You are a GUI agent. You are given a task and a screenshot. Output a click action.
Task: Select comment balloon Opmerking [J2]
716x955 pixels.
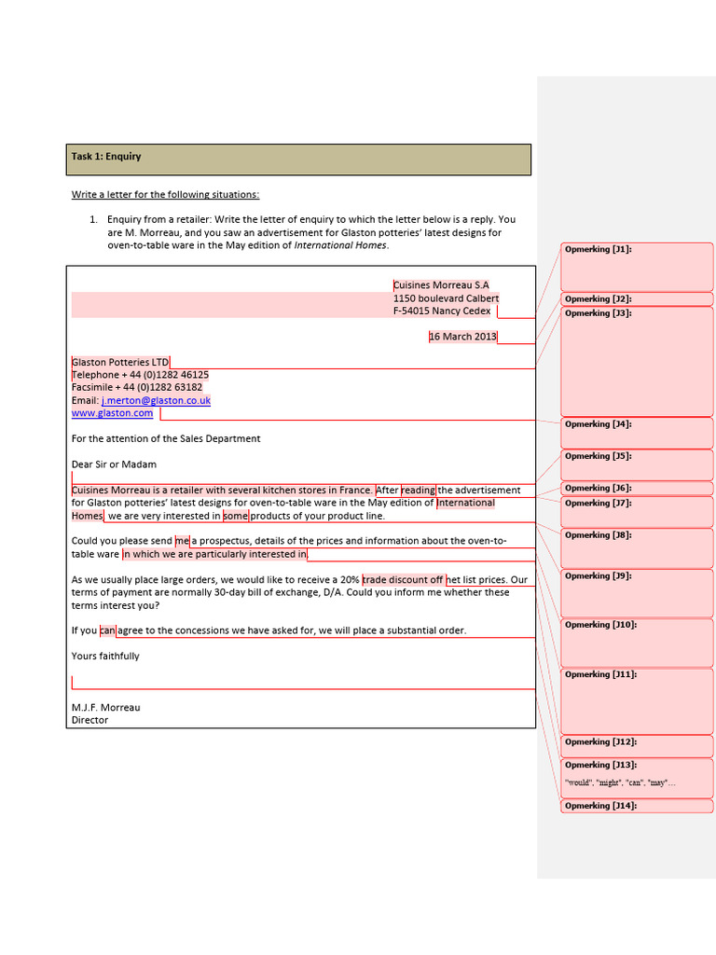(x=636, y=299)
